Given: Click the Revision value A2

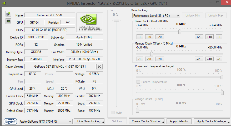Looking at the screenshot, I should click(68, 22).
